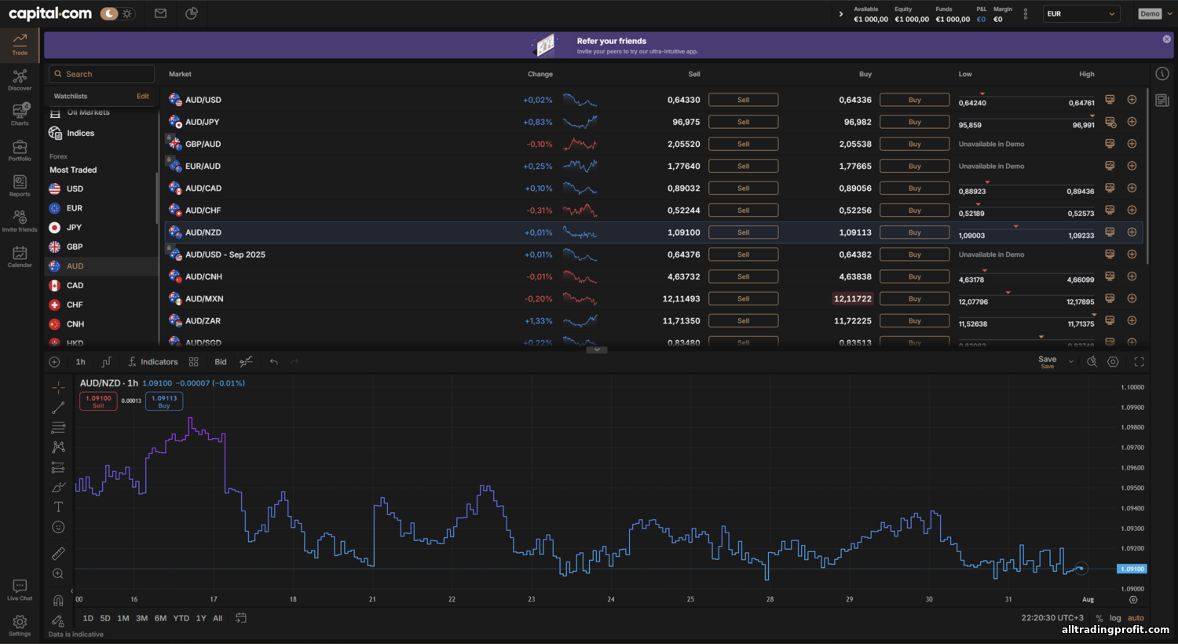Open the EUR currency dropdown
1178x644 pixels.
click(1081, 13)
